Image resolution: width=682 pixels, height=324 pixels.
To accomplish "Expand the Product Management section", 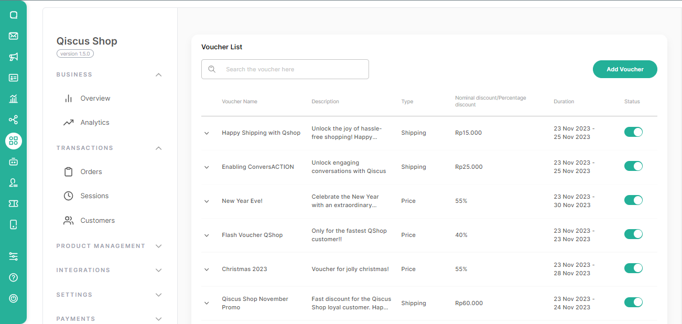I will (159, 246).
